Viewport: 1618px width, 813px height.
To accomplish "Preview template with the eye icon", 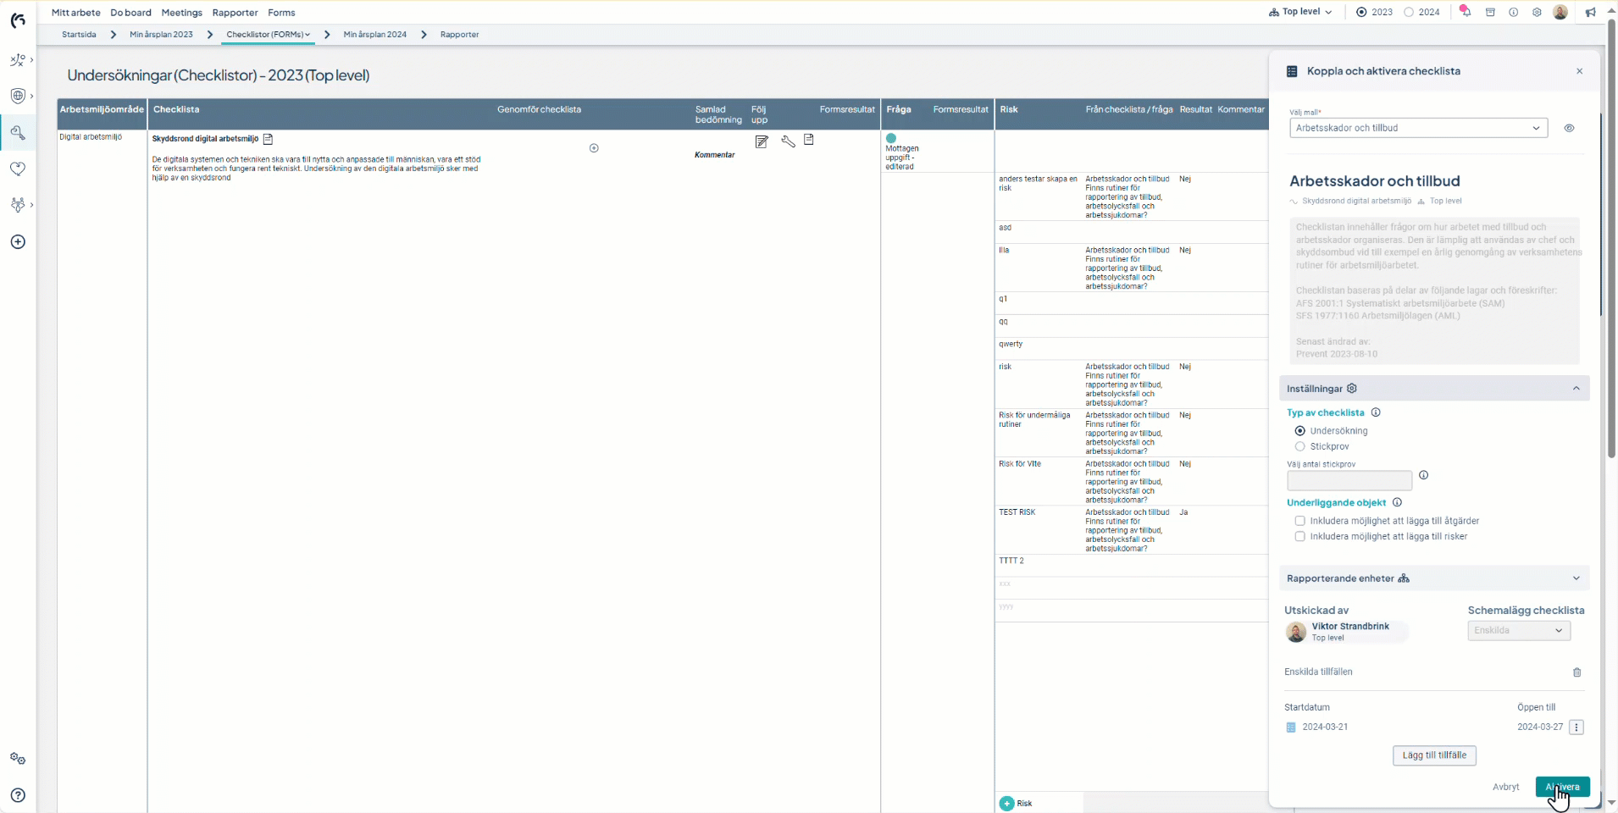I will coord(1569,128).
